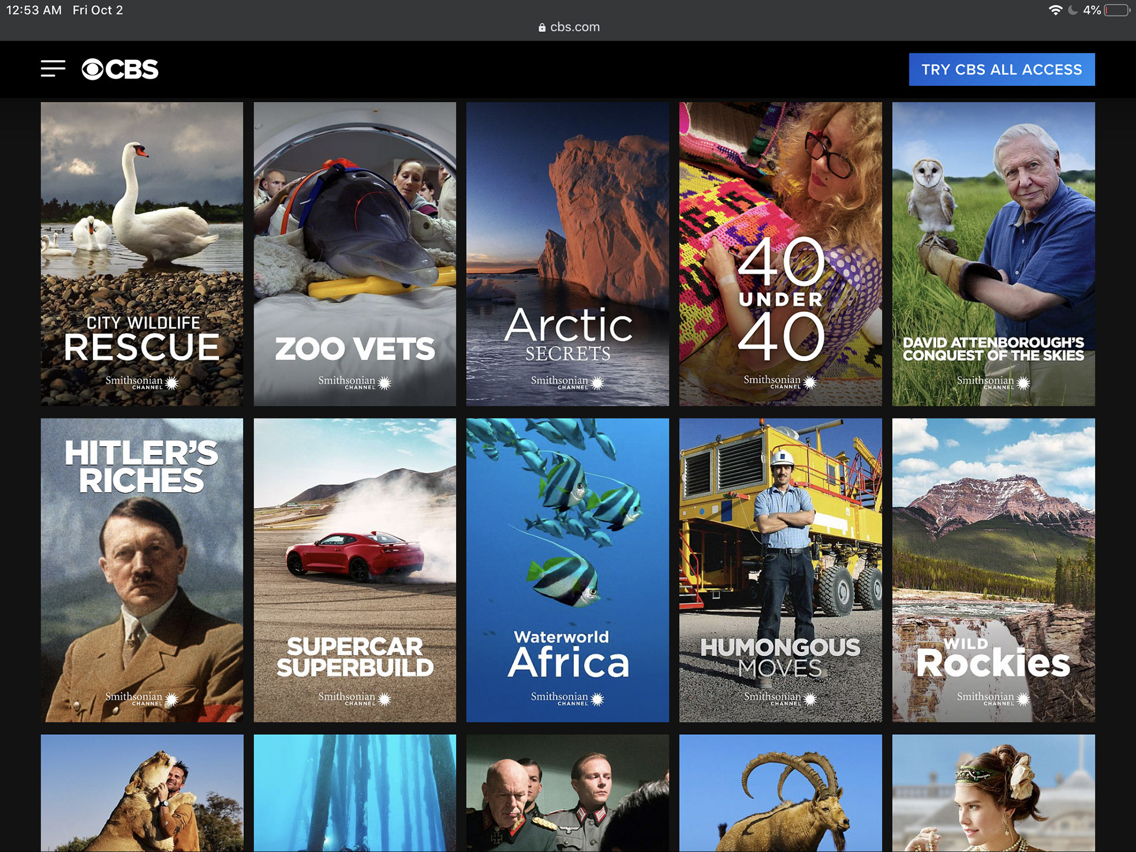Select the ibex mountain goat show tile
Screen dimensions: 1136x852
(780, 793)
